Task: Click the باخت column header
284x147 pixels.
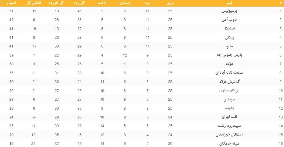Action: (x=102, y=3)
